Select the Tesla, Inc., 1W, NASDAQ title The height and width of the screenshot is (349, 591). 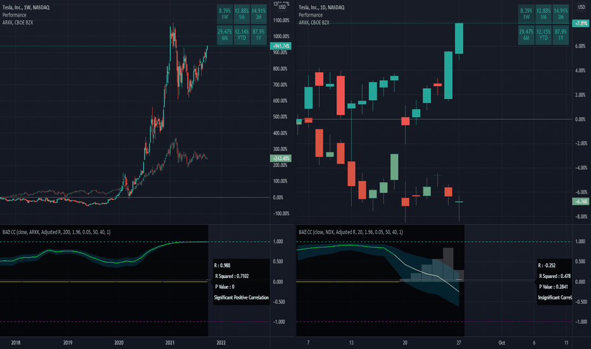(x=26, y=7)
